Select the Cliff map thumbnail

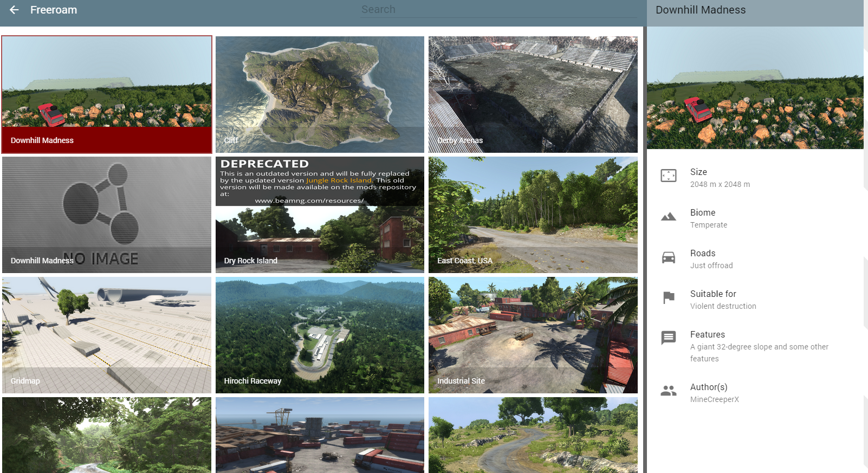[x=320, y=94]
